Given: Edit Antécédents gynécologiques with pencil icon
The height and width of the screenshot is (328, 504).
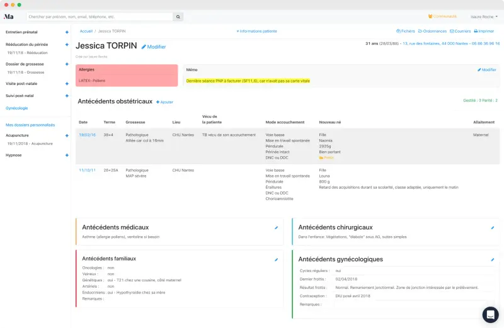Looking at the screenshot, I should click(493, 259).
